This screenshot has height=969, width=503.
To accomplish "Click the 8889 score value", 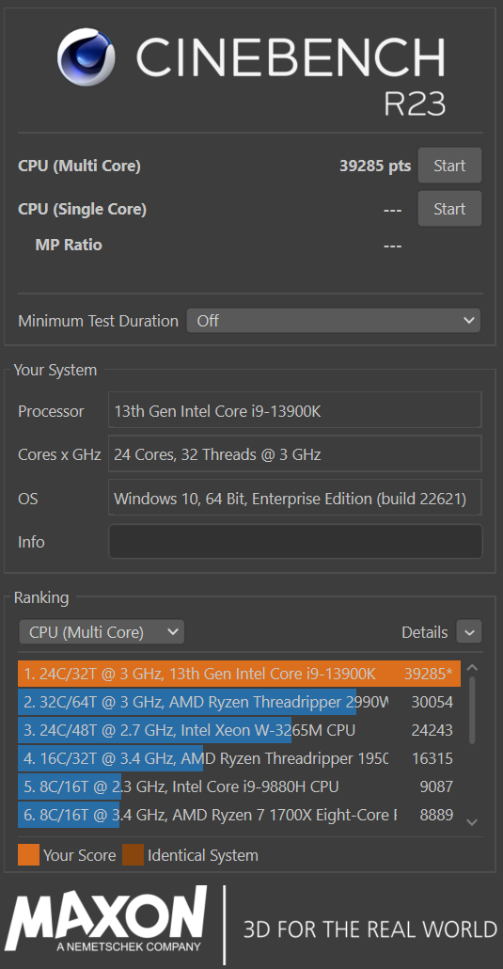I will 436,815.
